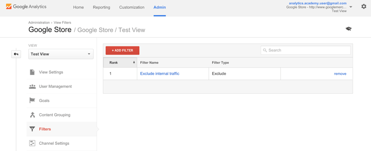Click the Channel Settings icon
This screenshot has height=151, width=371.
coord(32,143)
